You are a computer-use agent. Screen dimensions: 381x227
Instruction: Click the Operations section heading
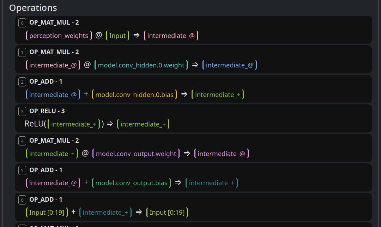pyautogui.click(x=33, y=8)
